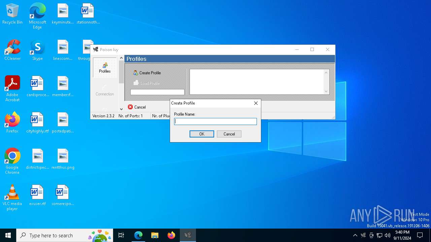This screenshot has height=242, width=431.
Task: Click the Poison Ivy taskbar button
Action: pos(188,235)
